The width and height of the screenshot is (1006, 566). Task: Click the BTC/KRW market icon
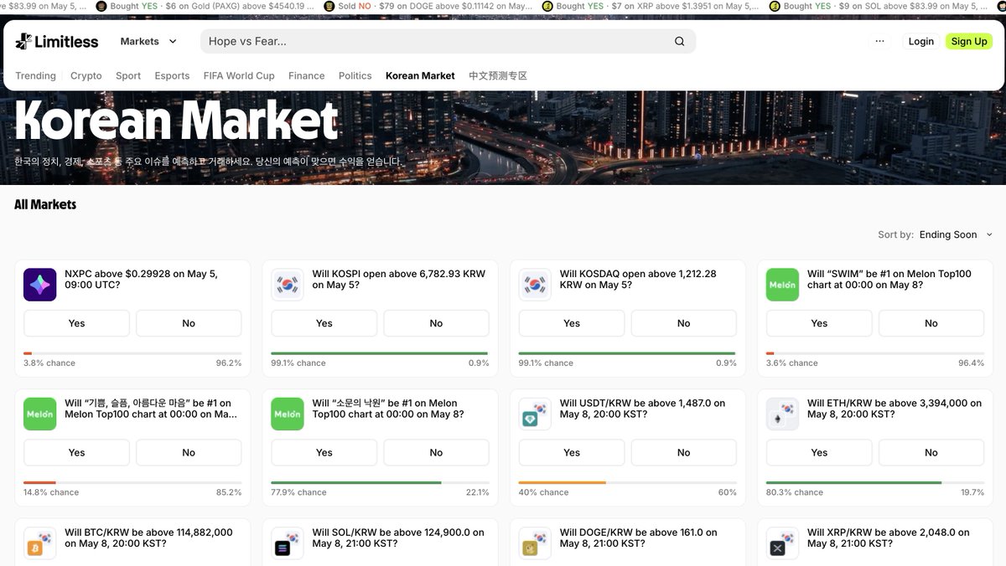click(40, 543)
